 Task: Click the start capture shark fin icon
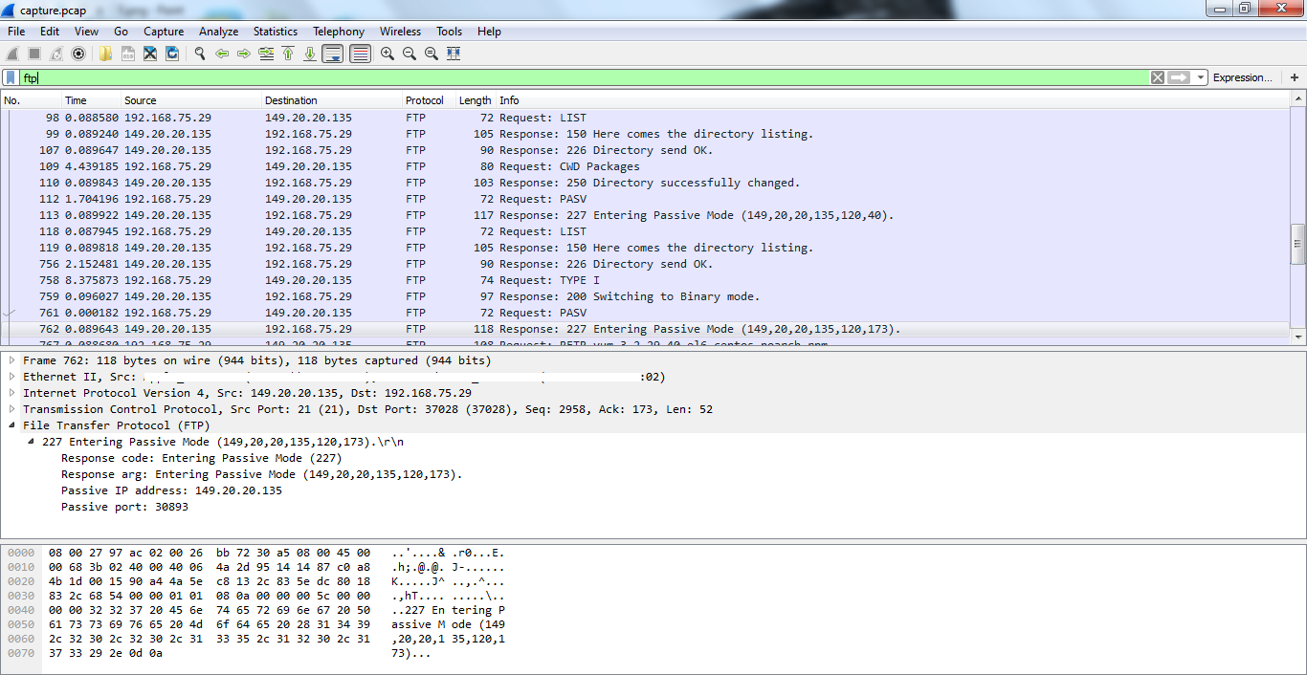pyautogui.click(x=13, y=54)
